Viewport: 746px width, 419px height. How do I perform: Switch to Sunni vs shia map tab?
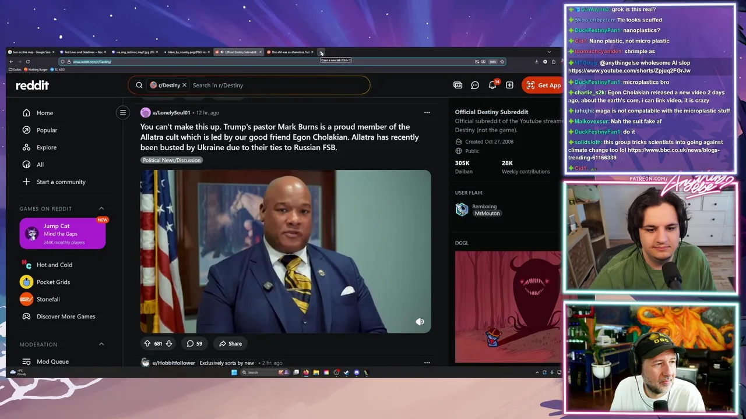[x=32, y=52]
